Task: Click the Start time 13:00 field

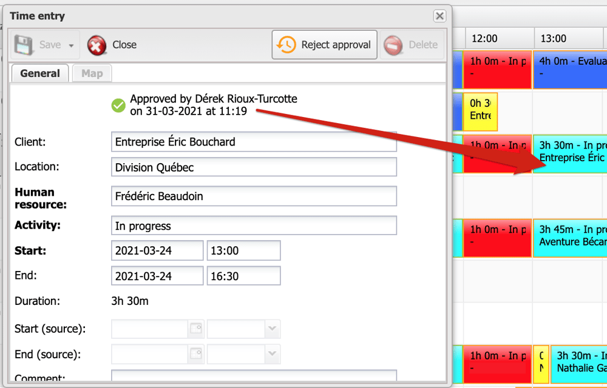Action: click(x=243, y=250)
